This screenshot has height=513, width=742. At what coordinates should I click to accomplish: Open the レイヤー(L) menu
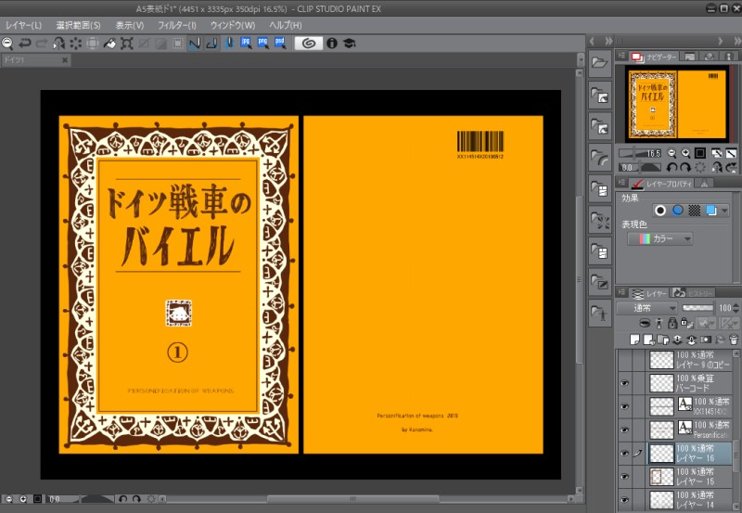click(24, 25)
